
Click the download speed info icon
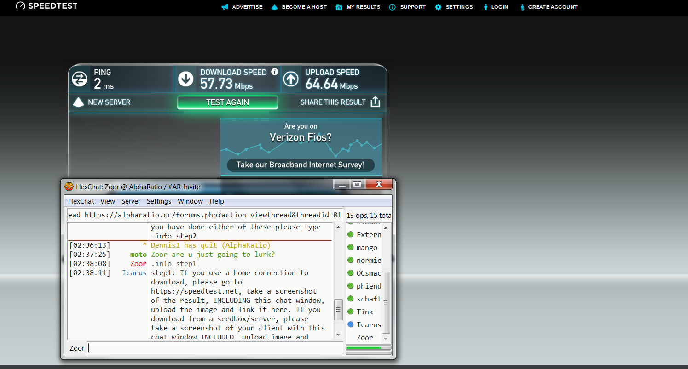pyautogui.click(x=275, y=72)
